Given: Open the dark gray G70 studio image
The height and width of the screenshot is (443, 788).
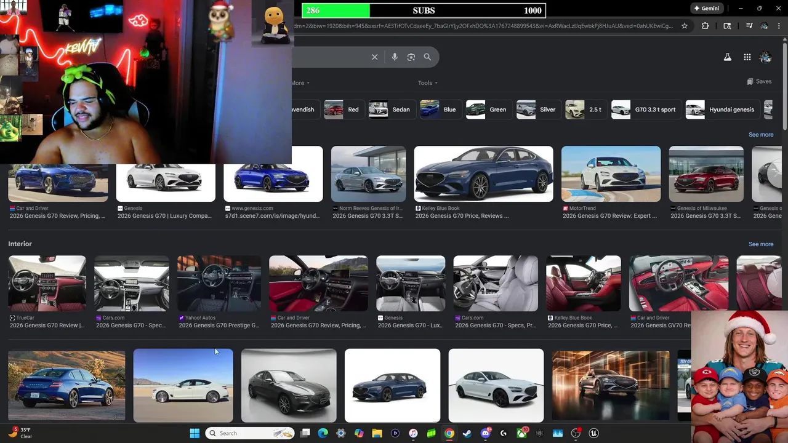Looking at the screenshot, I should 289,386.
